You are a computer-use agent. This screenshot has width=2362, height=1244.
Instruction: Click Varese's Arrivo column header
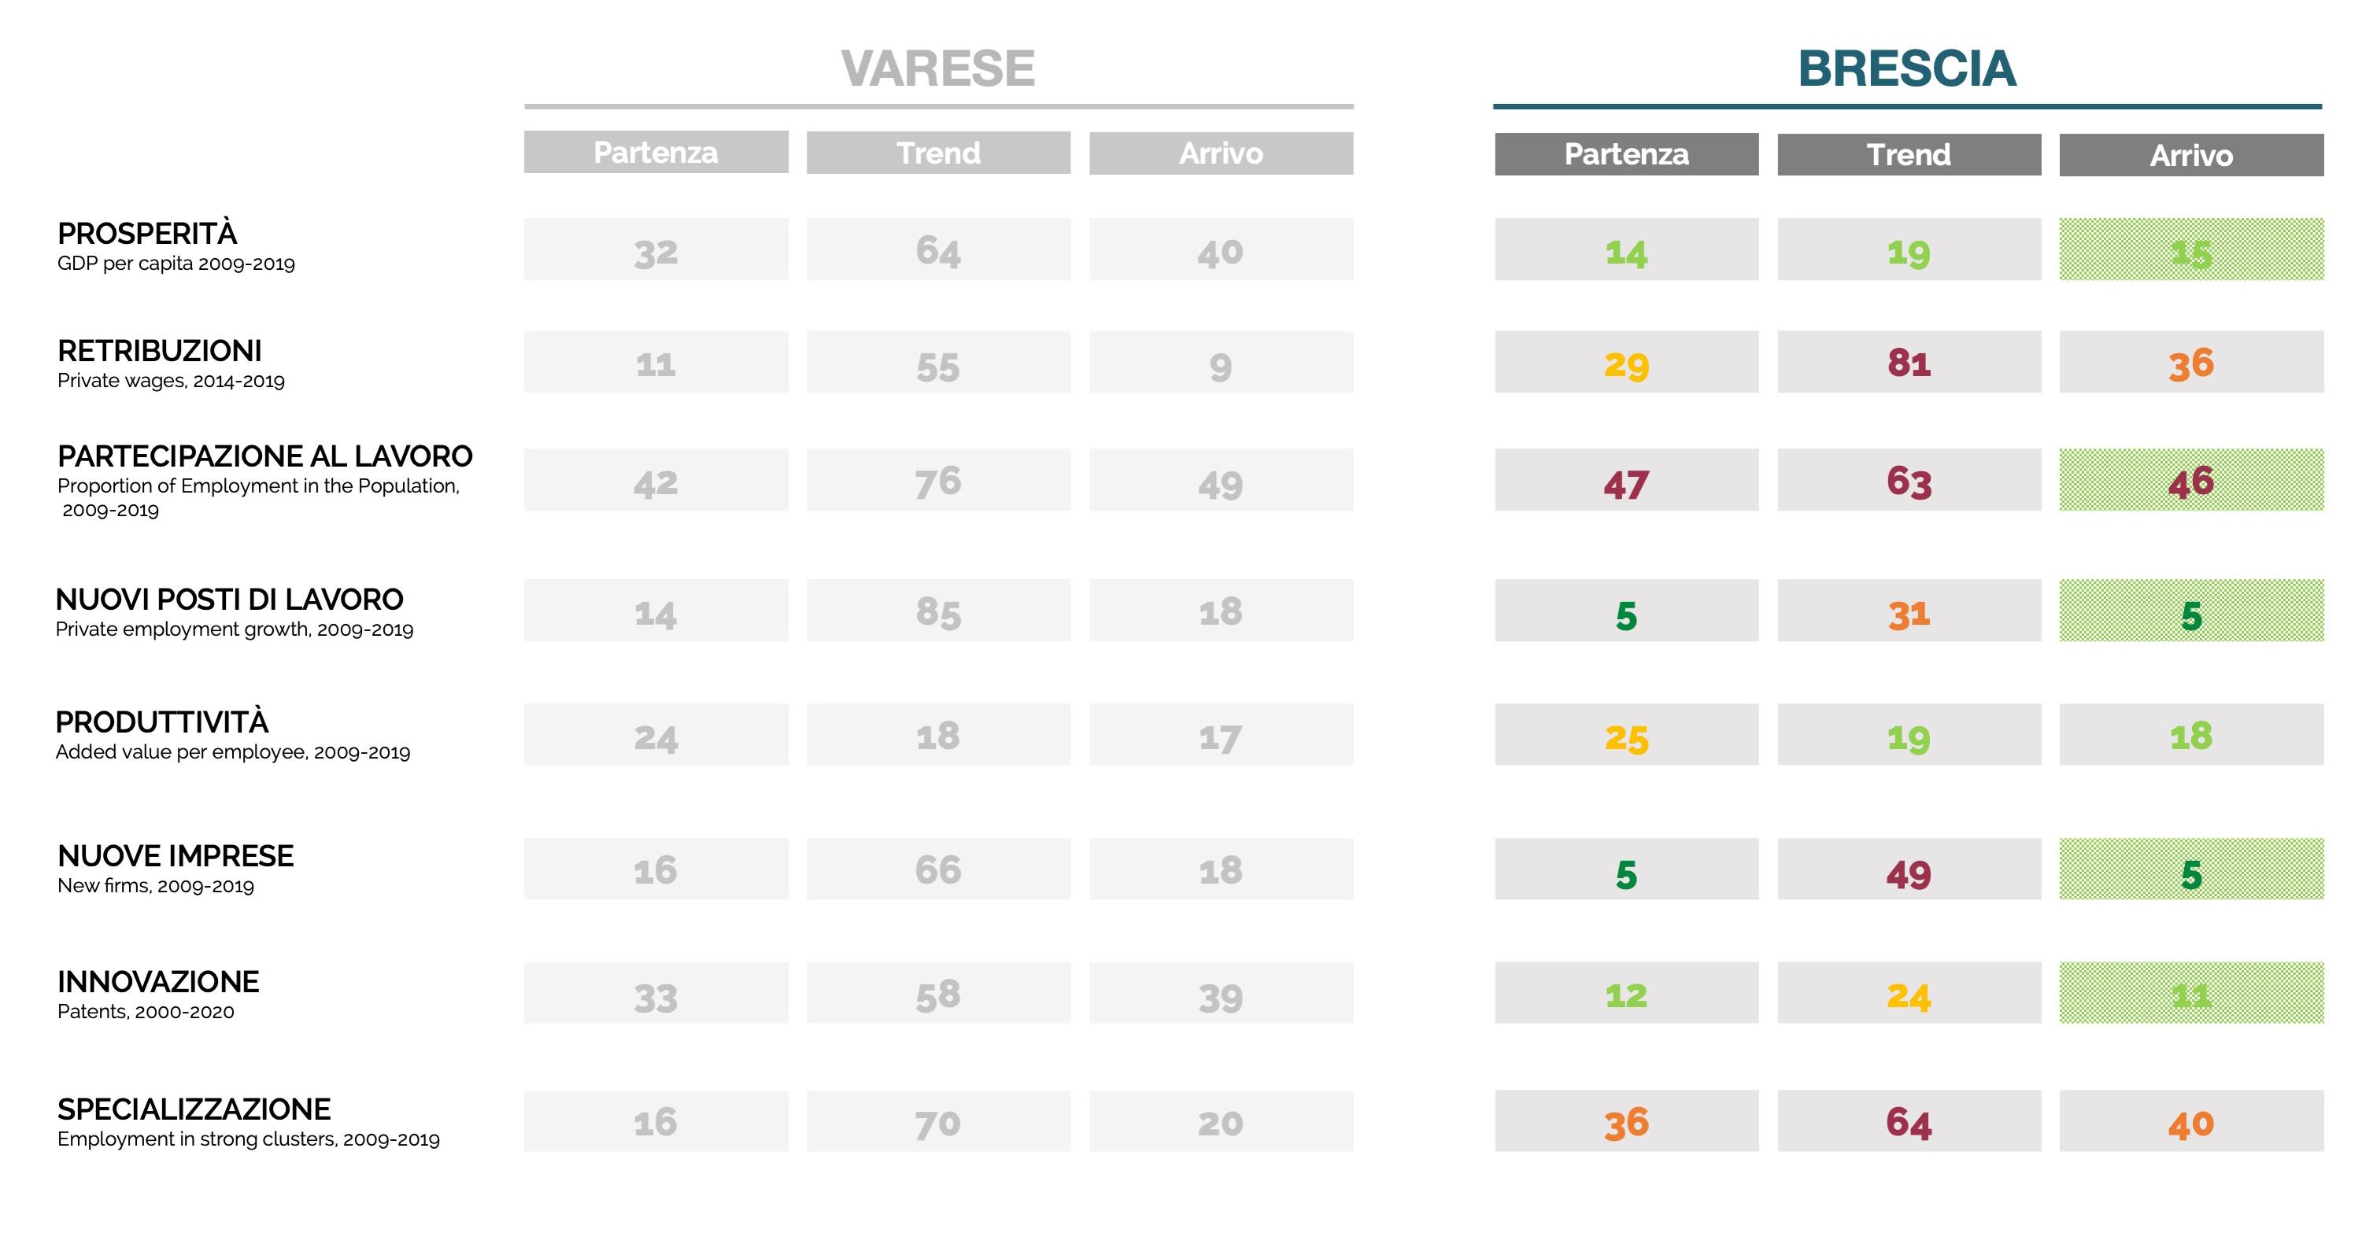pyautogui.click(x=1221, y=153)
